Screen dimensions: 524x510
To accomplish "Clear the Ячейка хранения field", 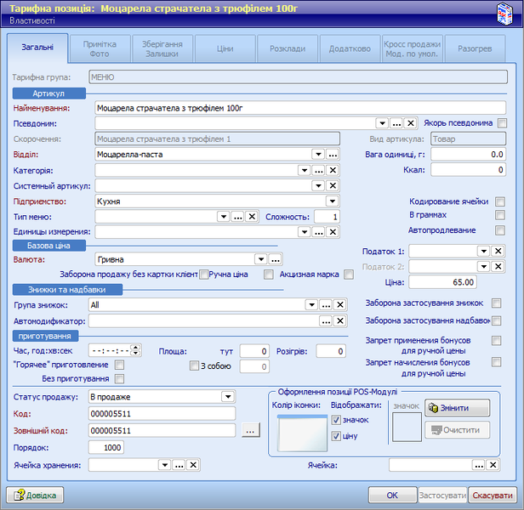I will [x=193, y=465].
